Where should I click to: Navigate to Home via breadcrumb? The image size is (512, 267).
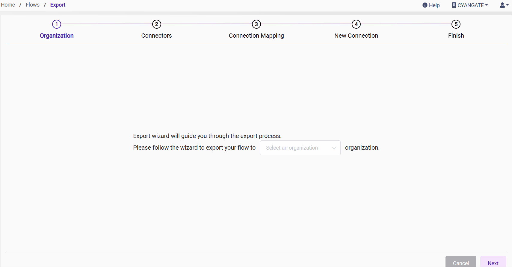(8, 4)
